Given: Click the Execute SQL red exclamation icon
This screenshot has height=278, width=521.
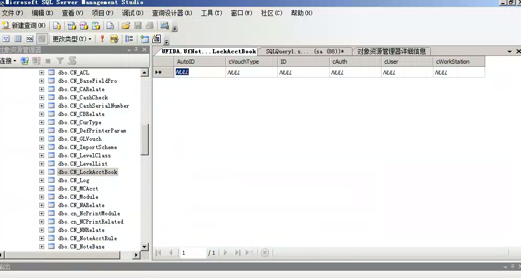Looking at the screenshot, I should [x=102, y=39].
